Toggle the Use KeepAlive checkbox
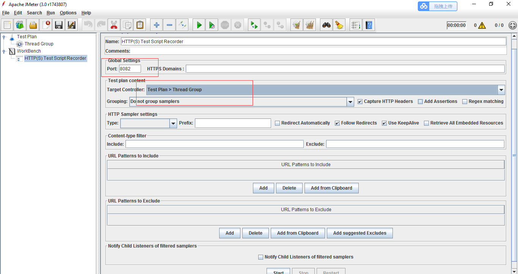Image resolution: width=518 pixels, height=274 pixels. point(384,123)
